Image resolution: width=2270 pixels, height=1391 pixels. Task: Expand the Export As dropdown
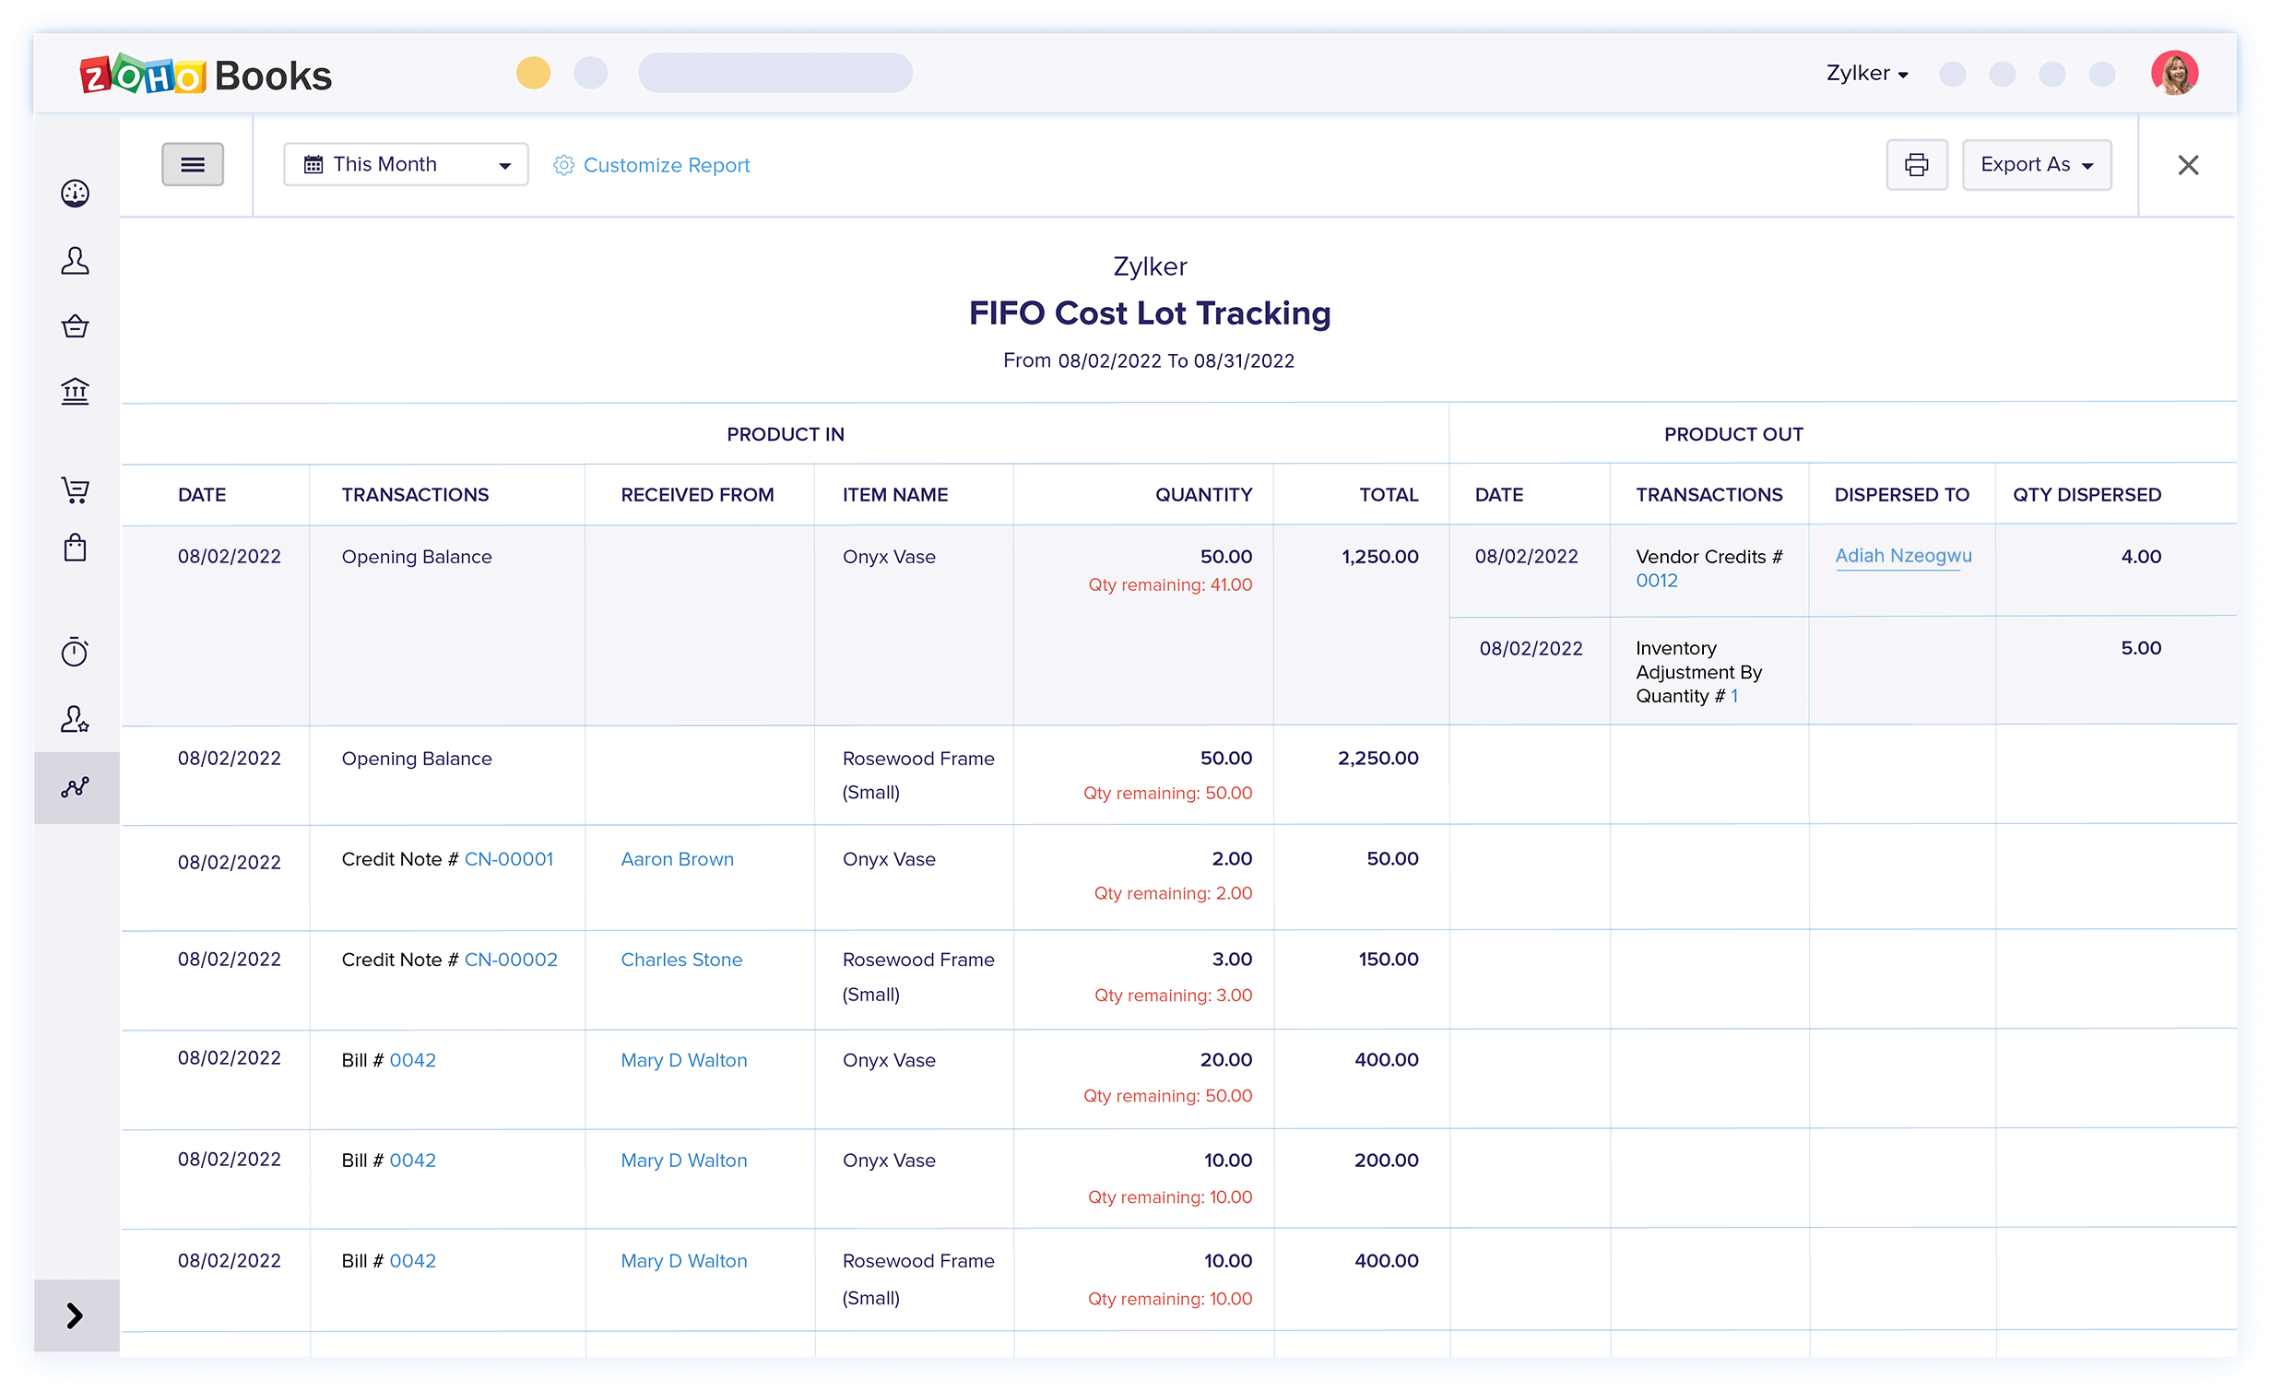[x=2036, y=164]
